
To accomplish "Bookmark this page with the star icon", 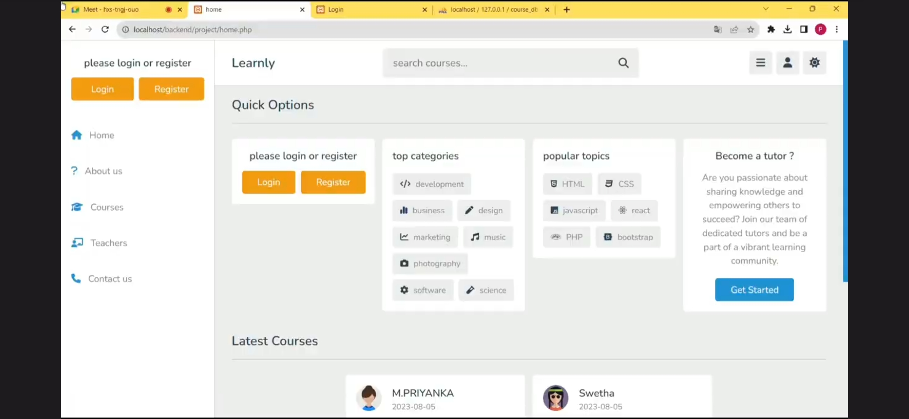I will click(x=751, y=29).
